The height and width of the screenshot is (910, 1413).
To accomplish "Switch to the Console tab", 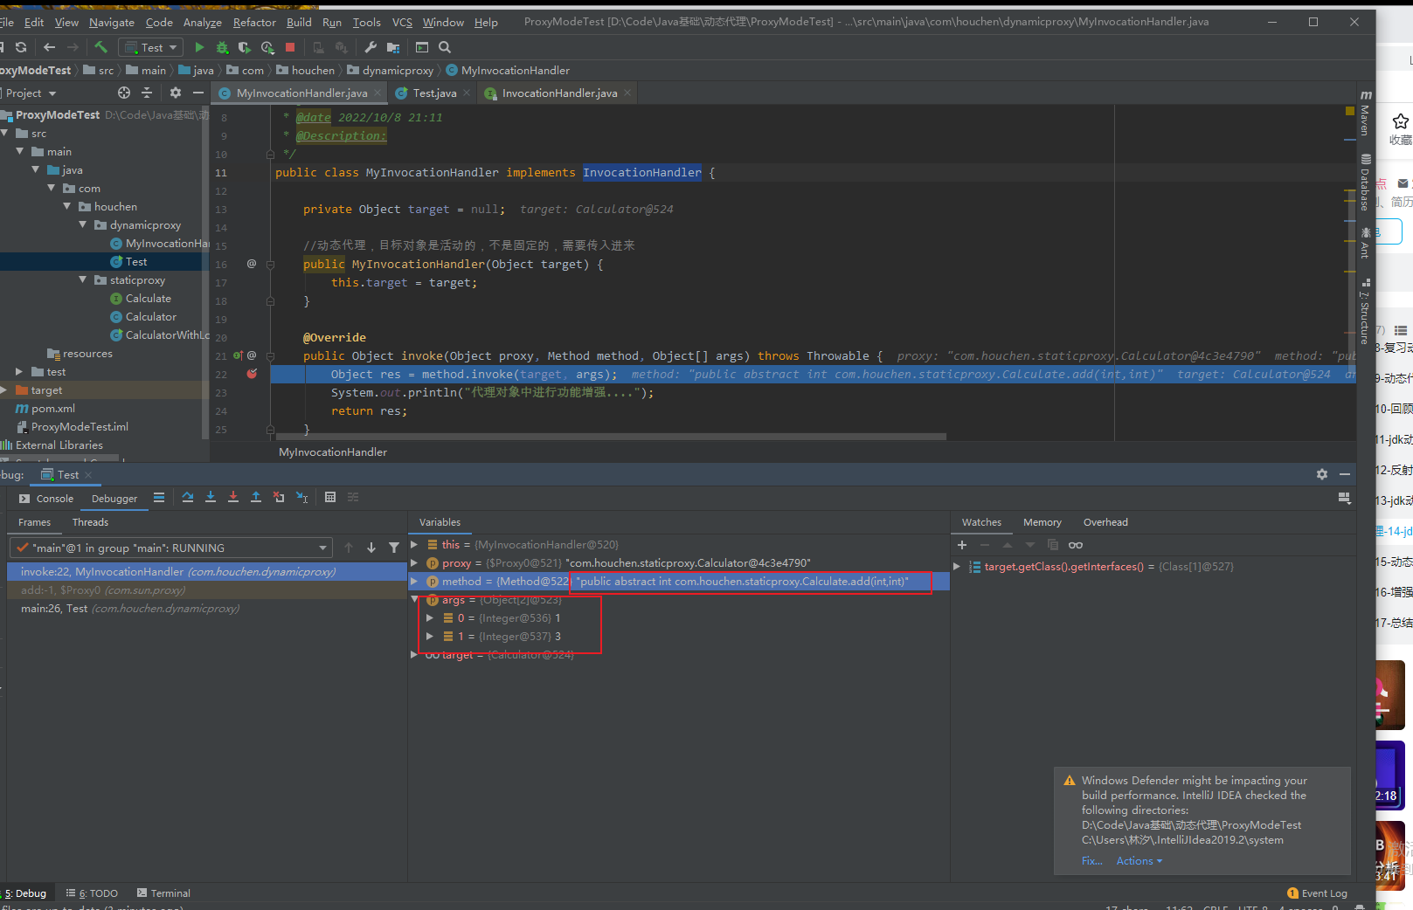I will 47,499.
